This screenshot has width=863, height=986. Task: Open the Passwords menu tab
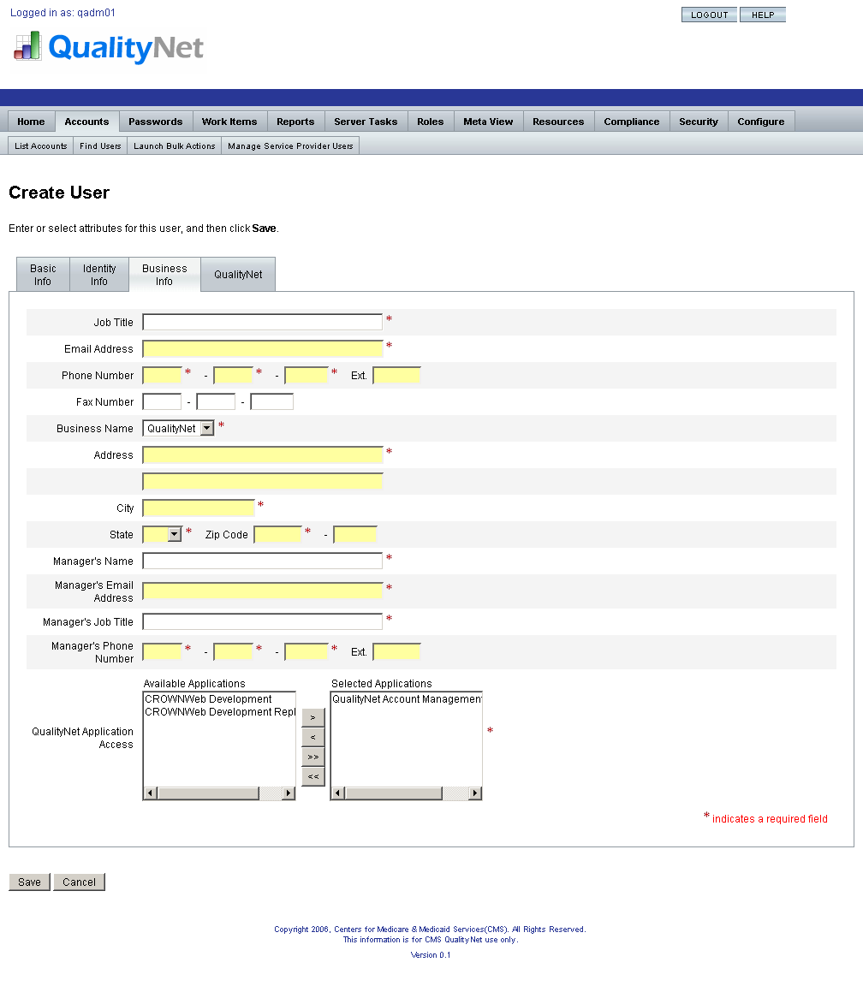pyautogui.click(x=155, y=122)
